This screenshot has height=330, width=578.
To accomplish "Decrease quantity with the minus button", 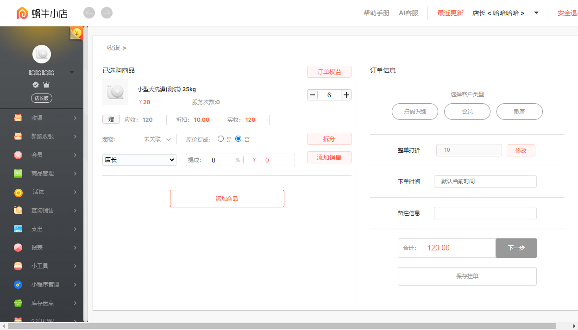I will (x=313, y=95).
